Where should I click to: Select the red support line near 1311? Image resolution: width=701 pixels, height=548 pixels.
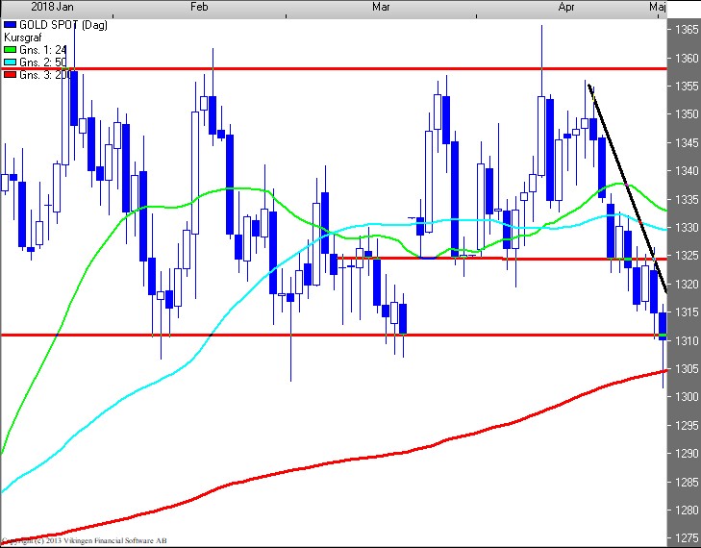(x=334, y=335)
